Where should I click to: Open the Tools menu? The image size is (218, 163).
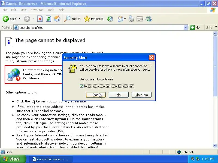click(x=51, y=10)
